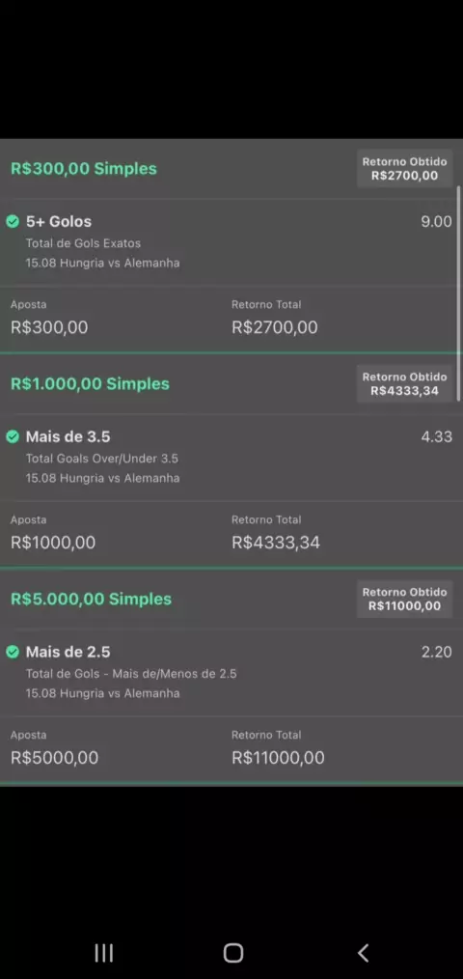Tap the Android back arrow

(363, 953)
